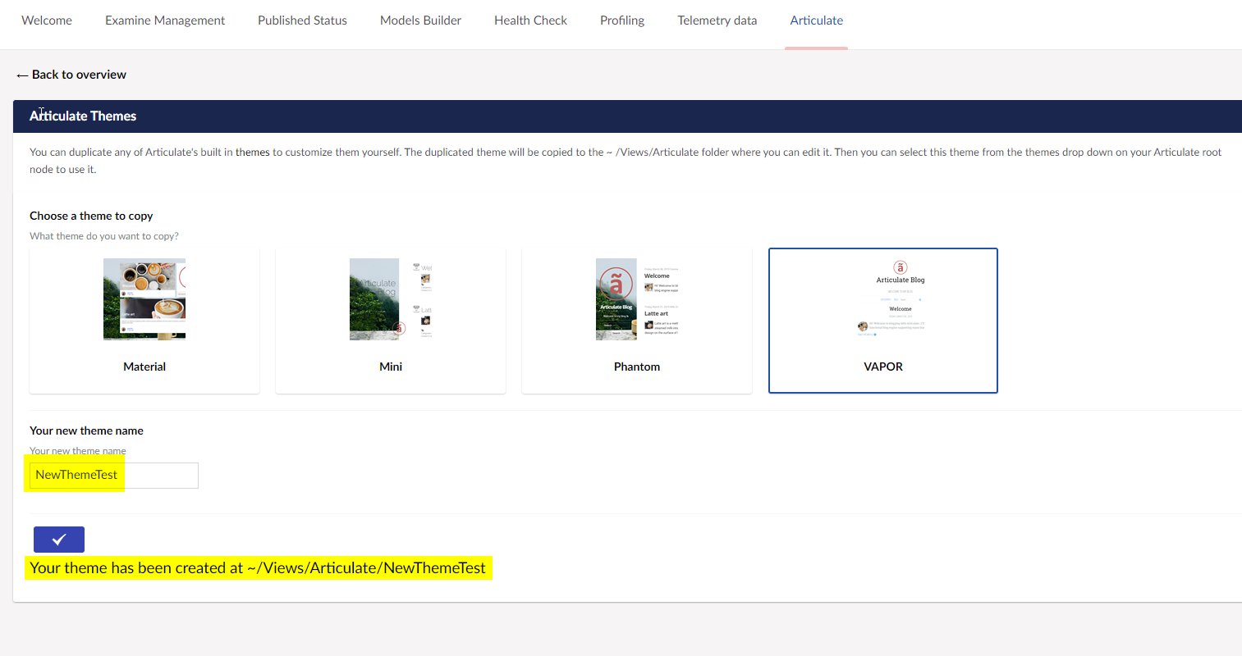Click 'What theme do you want to copy?' text
This screenshot has width=1242, height=656.
pyautogui.click(x=104, y=236)
